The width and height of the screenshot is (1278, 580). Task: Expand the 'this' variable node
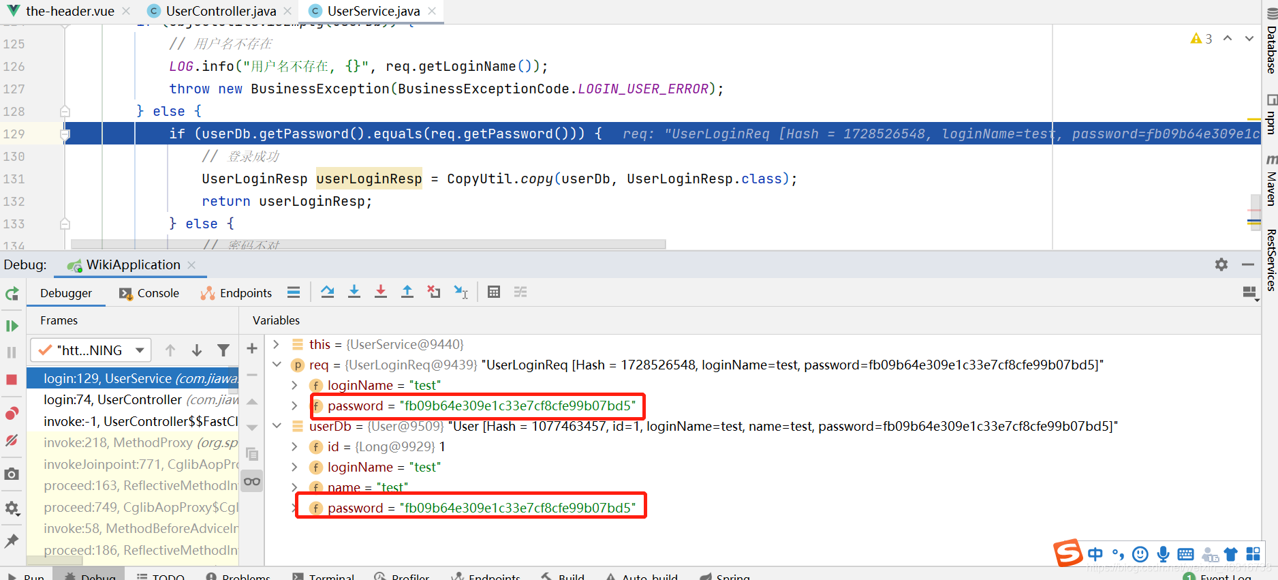tap(276, 344)
